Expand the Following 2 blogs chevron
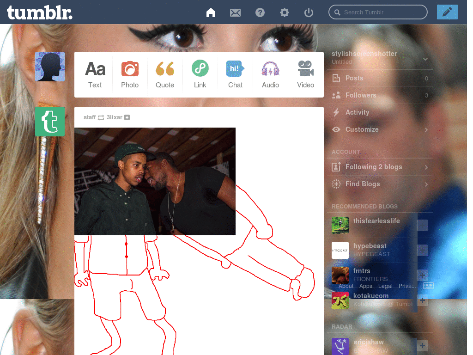 [x=426, y=167]
